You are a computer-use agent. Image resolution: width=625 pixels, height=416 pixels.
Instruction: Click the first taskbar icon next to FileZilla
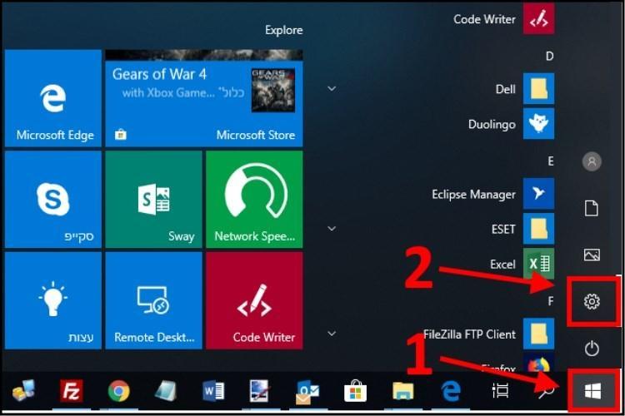tap(23, 391)
